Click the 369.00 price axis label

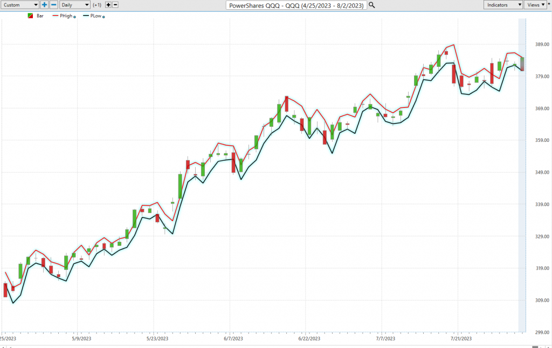pyautogui.click(x=542, y=108)
